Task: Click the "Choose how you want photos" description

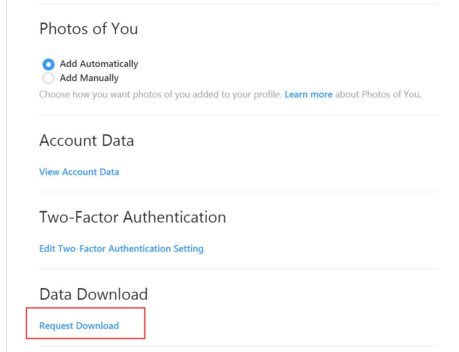Action: click(x=160, y=94)
